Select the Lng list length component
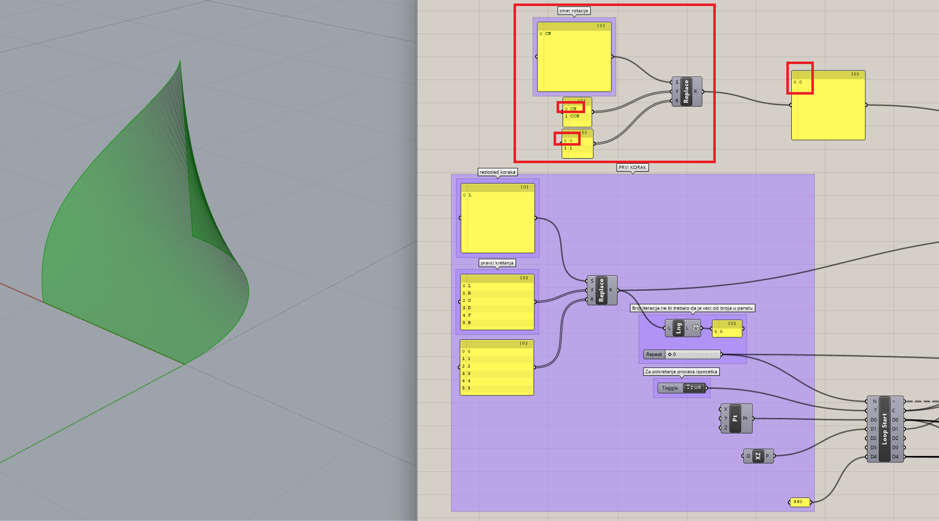The image size is (939, 521). tap(678, 328)
